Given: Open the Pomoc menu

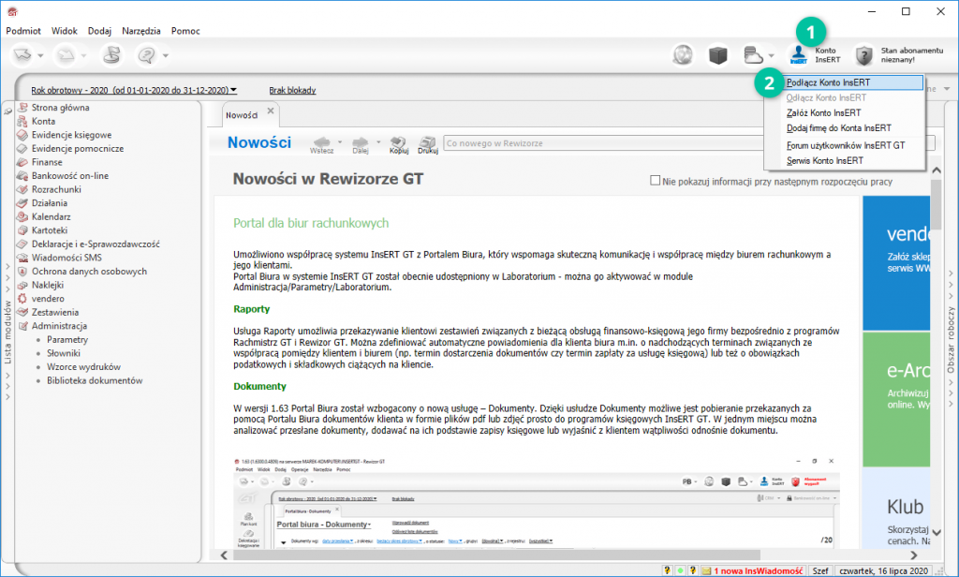Looking at the screenshot, I should [x=185, y=31].
